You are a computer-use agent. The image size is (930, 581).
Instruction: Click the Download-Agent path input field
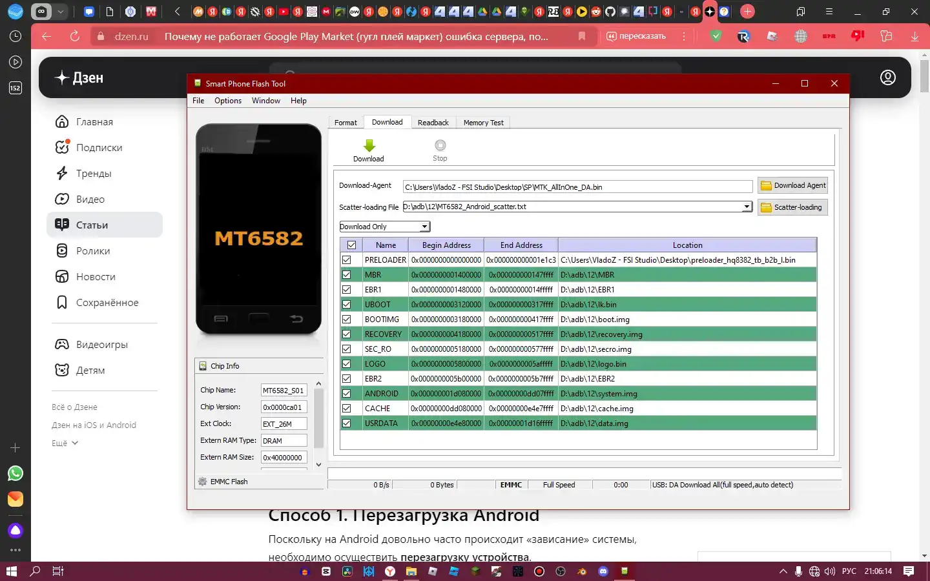[x=578, y=187]
